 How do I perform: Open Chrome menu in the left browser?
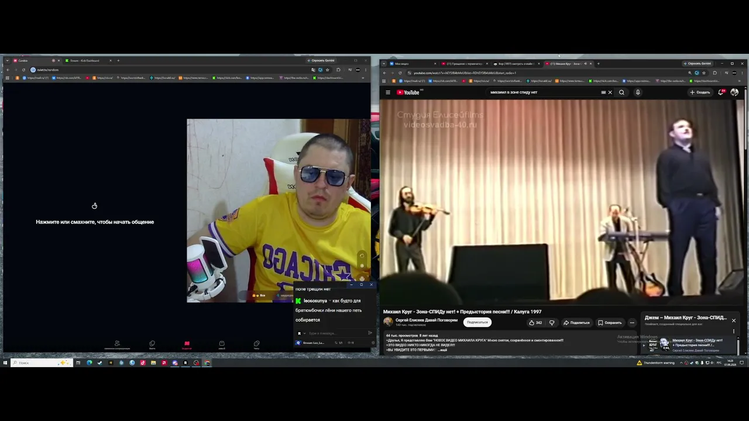click(x=366, y=70)
